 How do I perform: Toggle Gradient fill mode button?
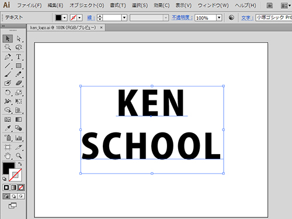13,187
